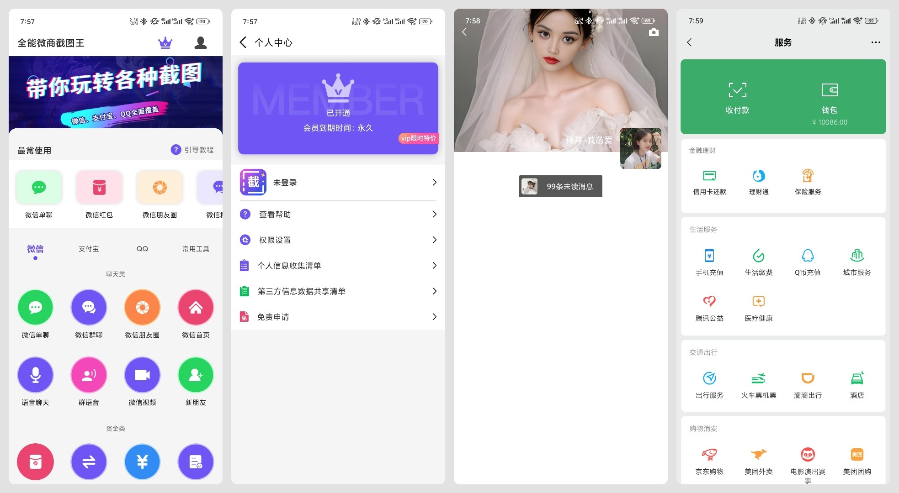Tap the 免责申请 document icon
This screenshot has height=493, width=899.
[x=245, y=317]
